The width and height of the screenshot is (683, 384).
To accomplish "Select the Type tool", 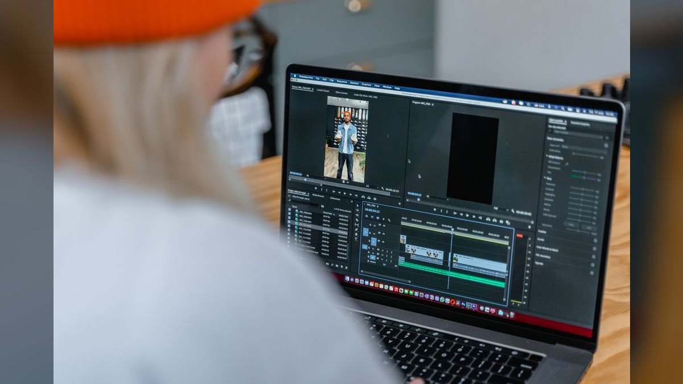I will [356, 239].
